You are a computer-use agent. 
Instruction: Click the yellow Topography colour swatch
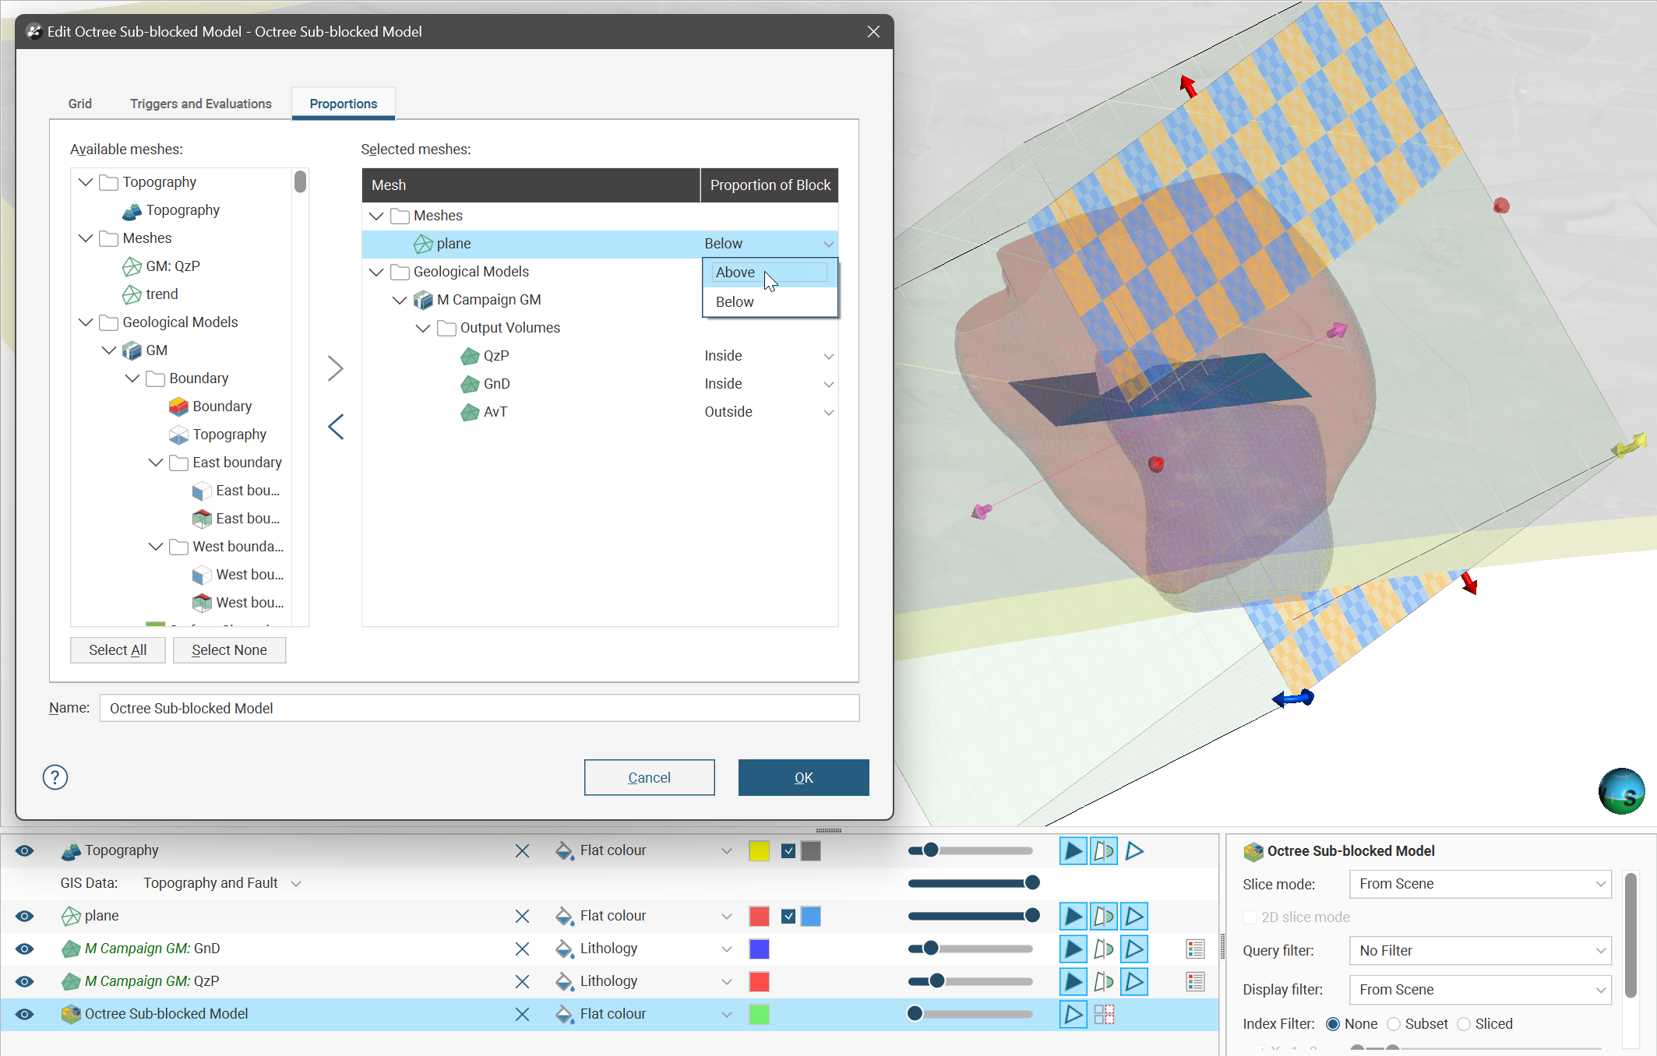click(x=759, y=850)
